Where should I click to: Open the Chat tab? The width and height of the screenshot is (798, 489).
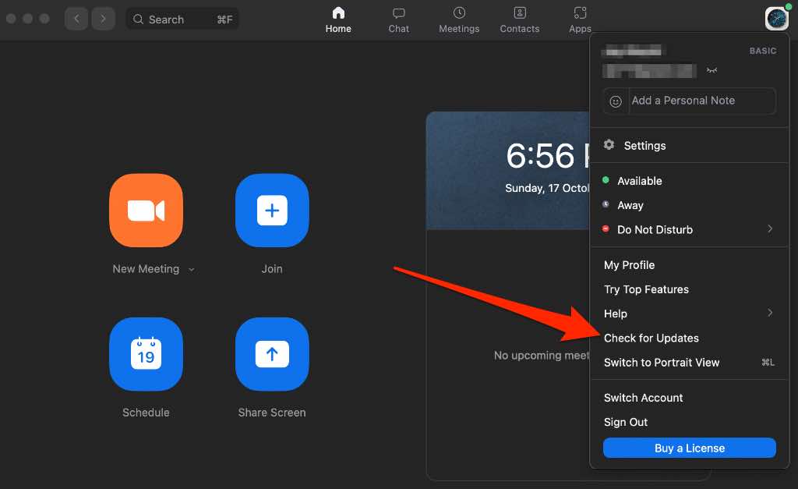click(x=398, y=19)
